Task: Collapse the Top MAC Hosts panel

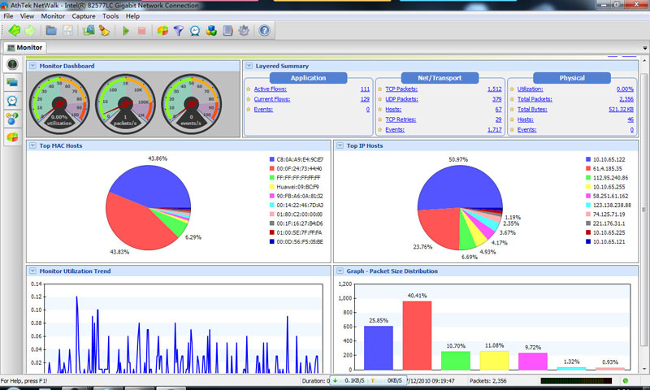Action: pyautogui.click(x=32, y=145)
